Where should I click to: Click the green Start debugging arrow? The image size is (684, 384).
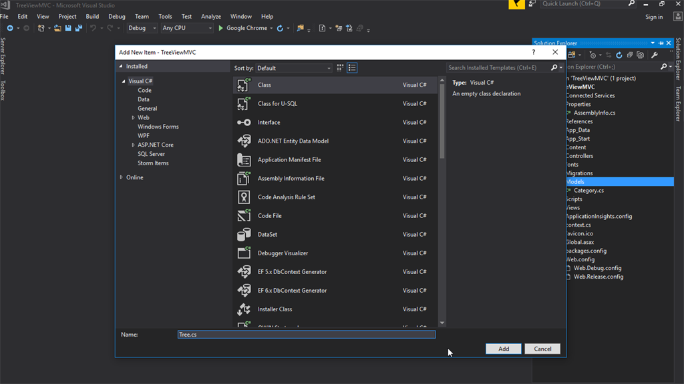point(221,28)
